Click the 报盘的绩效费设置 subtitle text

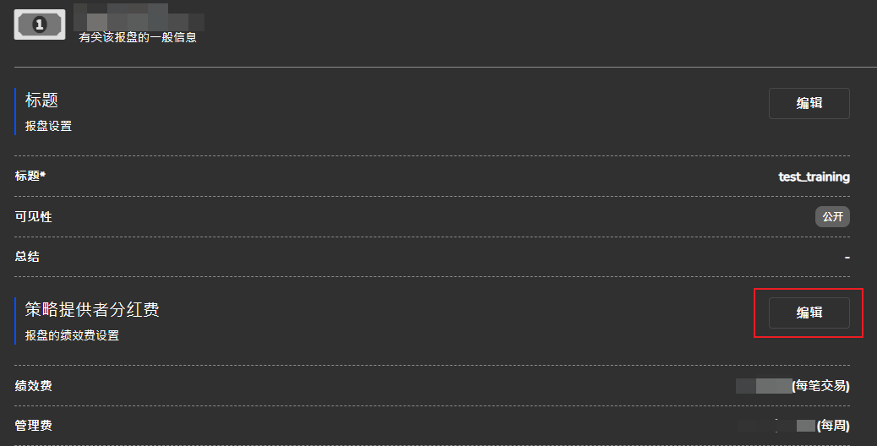click(72, 336)
